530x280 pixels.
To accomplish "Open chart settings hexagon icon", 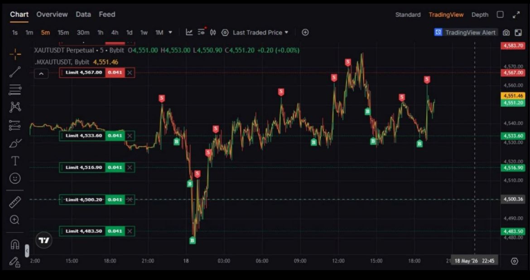I will (x=225, y=33).
